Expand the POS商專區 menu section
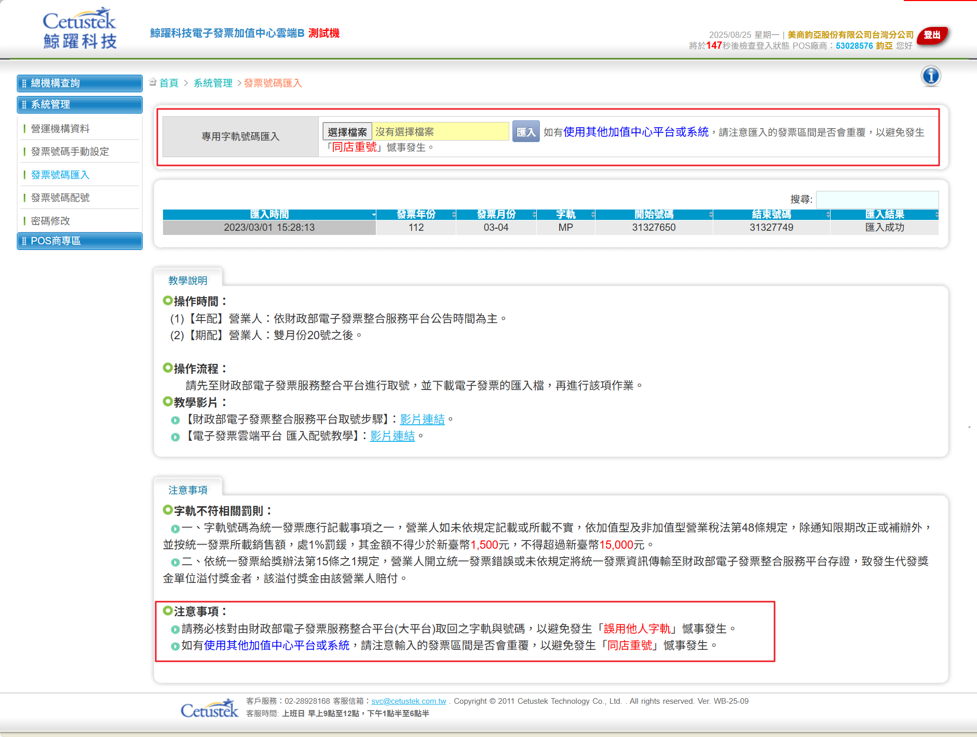Image resolution: width=977 pixels, height=737 pixels. coord(79,241)
